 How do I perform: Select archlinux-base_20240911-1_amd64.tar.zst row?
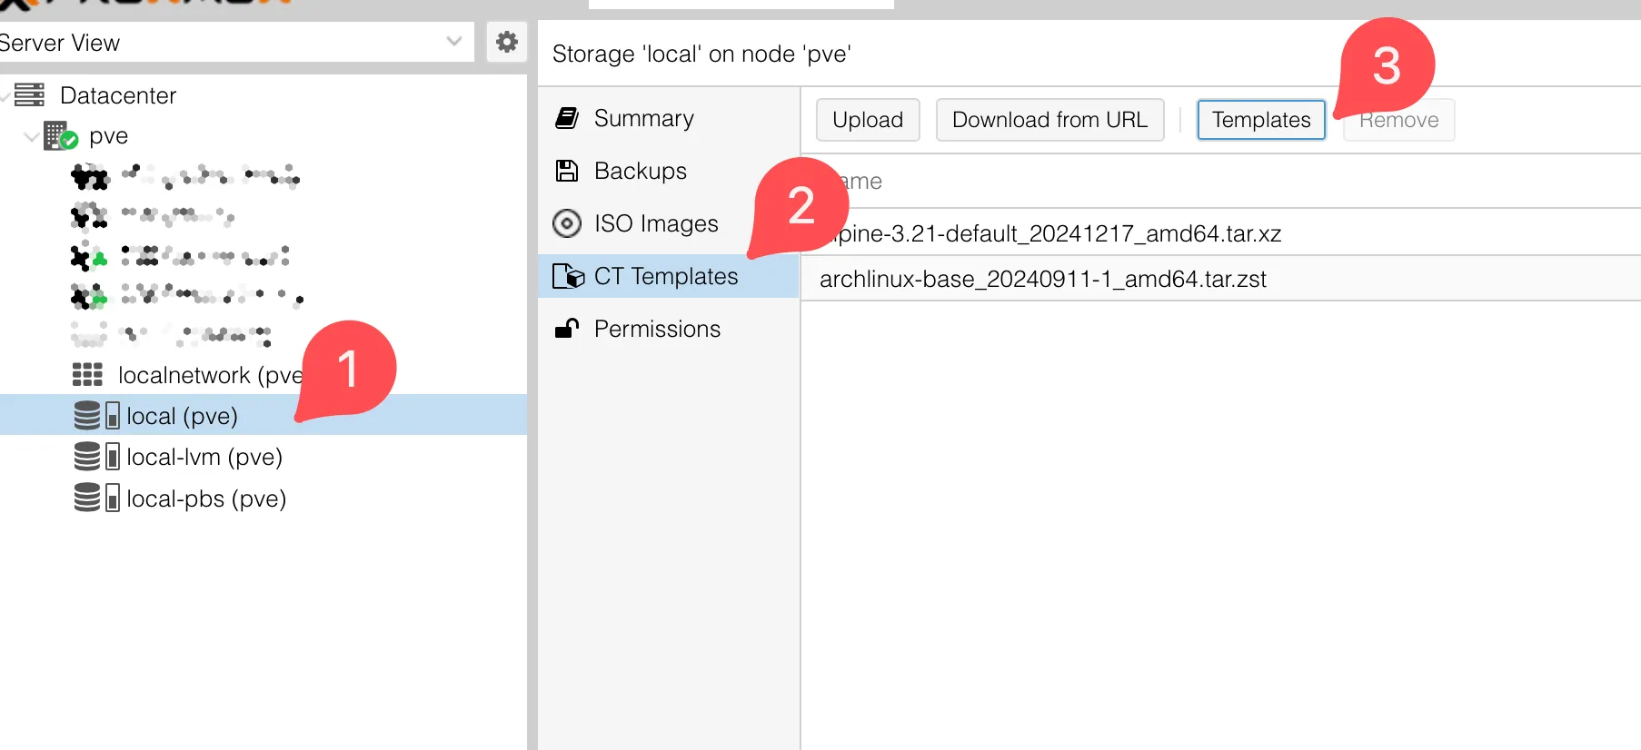pyautogui.click(x=1220, y=279)
